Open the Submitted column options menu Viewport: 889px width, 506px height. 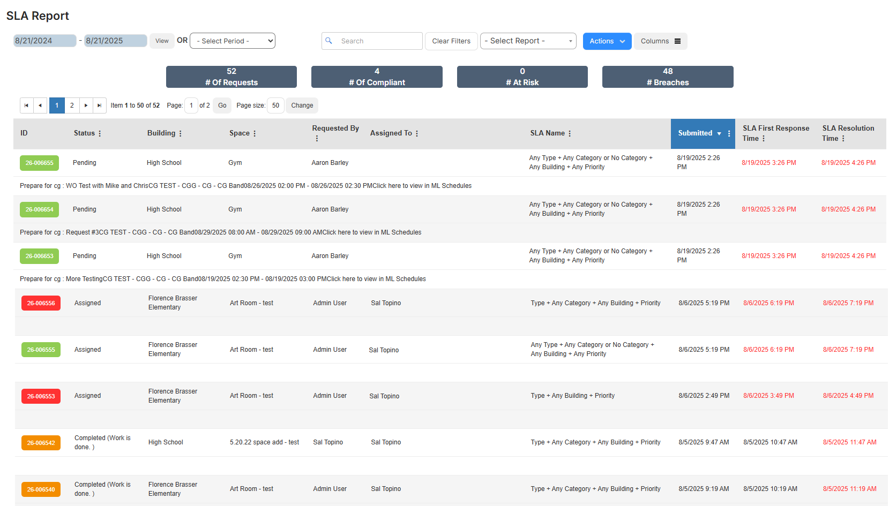(728, 133)
